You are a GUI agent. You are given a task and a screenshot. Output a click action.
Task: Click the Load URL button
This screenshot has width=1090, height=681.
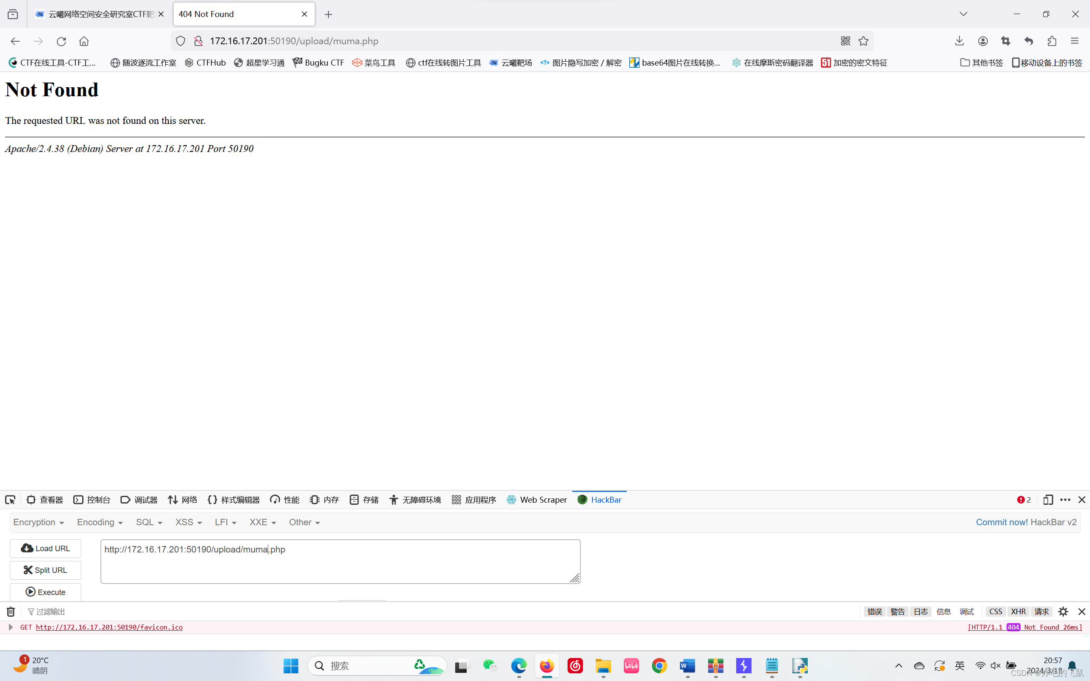click(x=46, y=548)
